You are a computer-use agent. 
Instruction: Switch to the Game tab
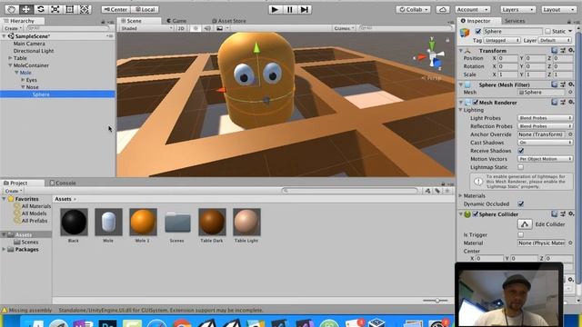click(x=176, y=21)
